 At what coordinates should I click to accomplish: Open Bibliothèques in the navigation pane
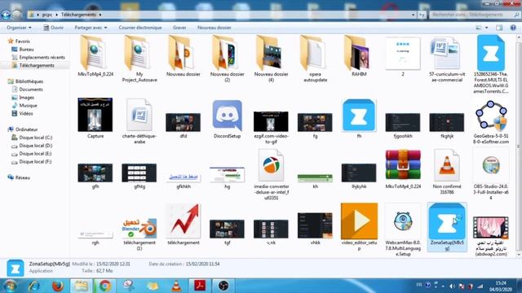29,81
